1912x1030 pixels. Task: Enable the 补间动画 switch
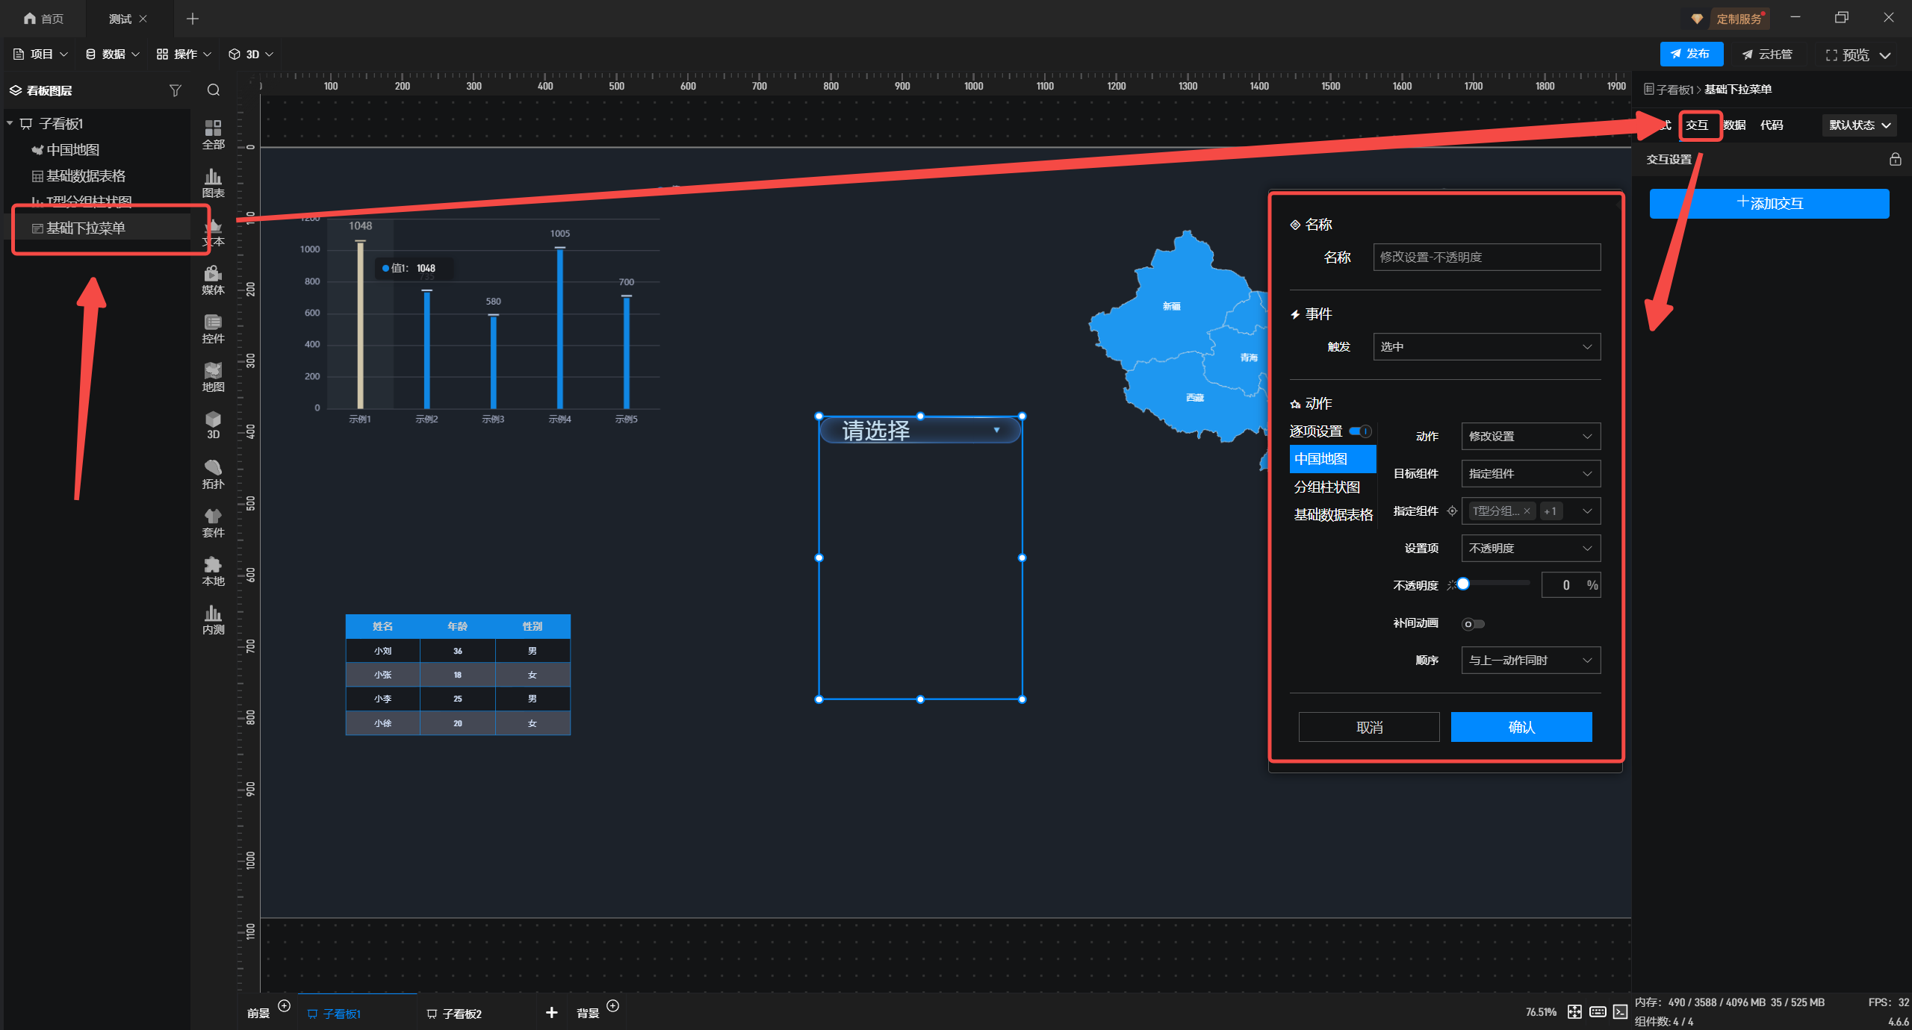(x=1473, y=624)
